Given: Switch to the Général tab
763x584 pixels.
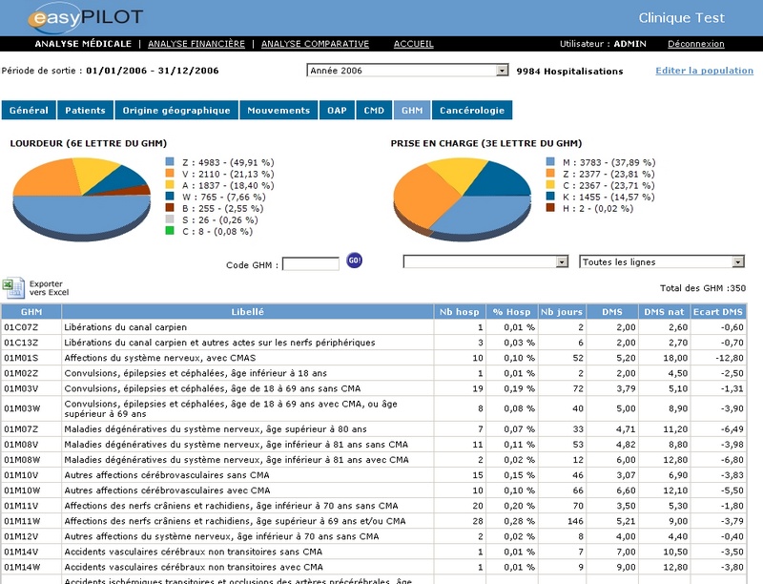Looking at the screenshot, I should pos(29,110).
